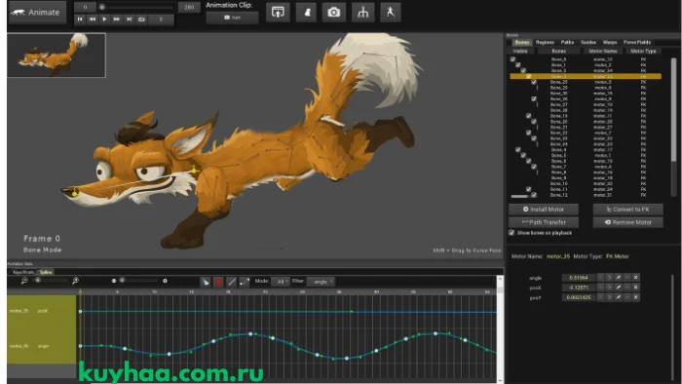Viewport: 682px width, 384px height.
Task: Switch to the Bones tab
Action: (521, 42)
